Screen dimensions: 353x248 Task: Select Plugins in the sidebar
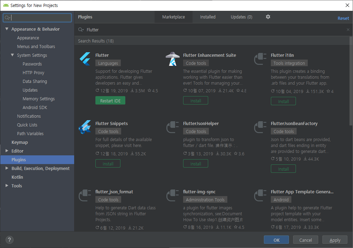[x=37, y=160]
